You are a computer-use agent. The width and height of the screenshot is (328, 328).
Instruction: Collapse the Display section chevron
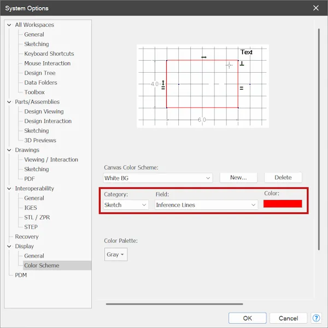click(x=9, y=246)
